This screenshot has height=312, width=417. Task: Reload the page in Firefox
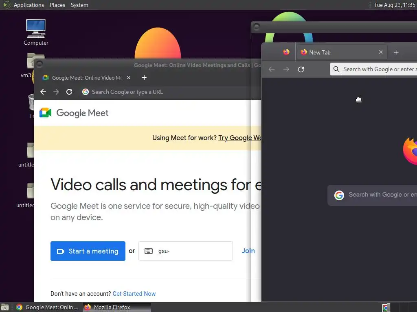[301, 69]
